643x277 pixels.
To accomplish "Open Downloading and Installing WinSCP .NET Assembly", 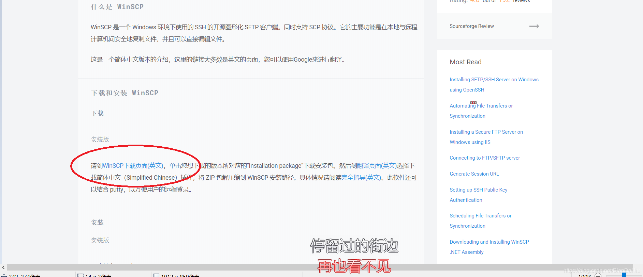I will 489,247.
